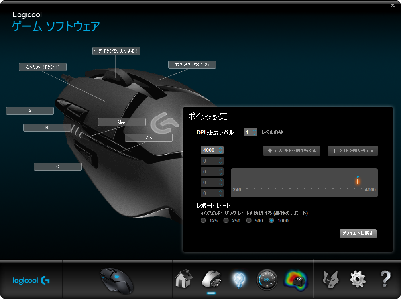Decrease the 4000 DPI value stepper
401x299 pixels.
220,152
